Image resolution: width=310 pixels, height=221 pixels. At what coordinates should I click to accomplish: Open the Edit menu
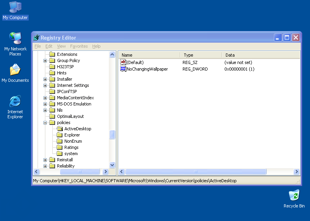49,46
